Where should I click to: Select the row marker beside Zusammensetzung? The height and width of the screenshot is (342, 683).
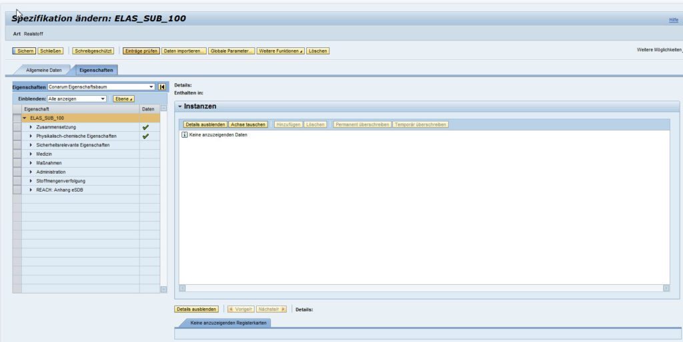click(x=17, y=127)
